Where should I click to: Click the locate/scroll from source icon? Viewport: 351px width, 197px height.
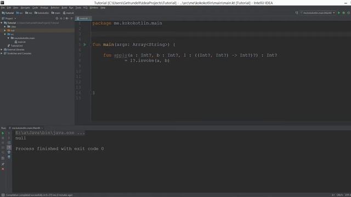point(57,18)
